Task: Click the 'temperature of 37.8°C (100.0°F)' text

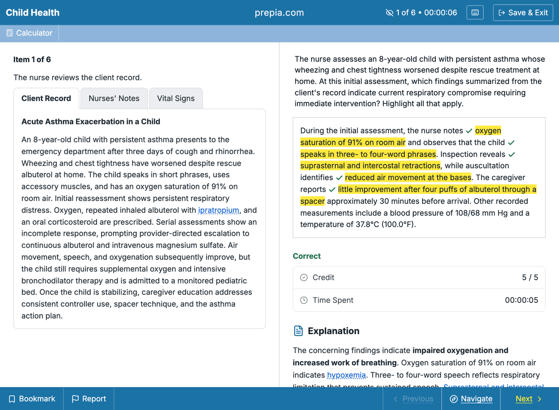Action: (x=358, y=224)
